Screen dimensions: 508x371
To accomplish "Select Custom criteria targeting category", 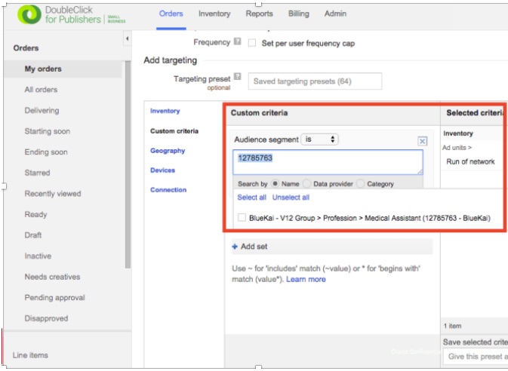I will pyautogui.click(x=174, y=131).
